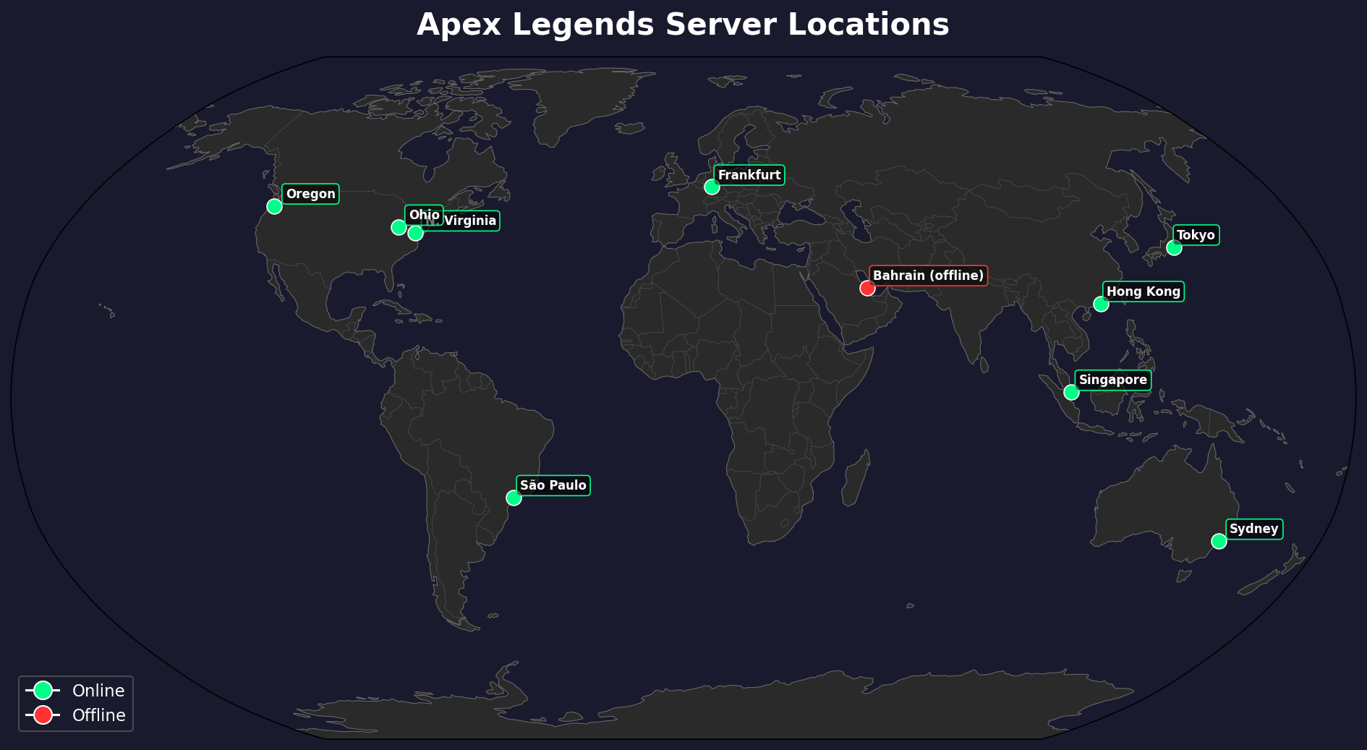
Task: Click the Hong Kong server marker
Action: (1101, 304)
